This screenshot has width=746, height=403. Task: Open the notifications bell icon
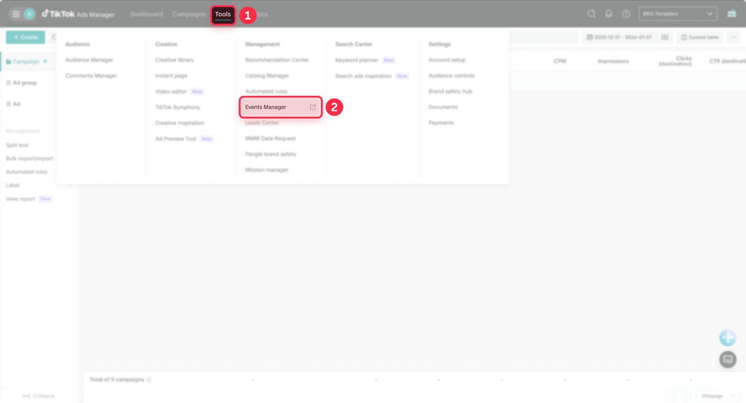608,14
